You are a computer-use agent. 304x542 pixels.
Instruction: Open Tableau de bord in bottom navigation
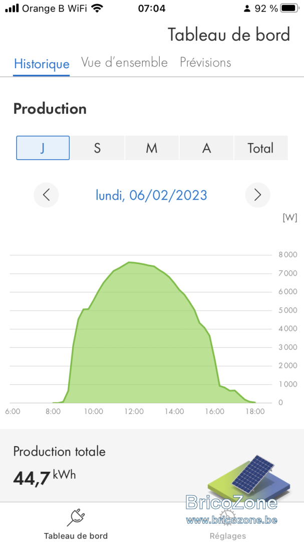76,524
